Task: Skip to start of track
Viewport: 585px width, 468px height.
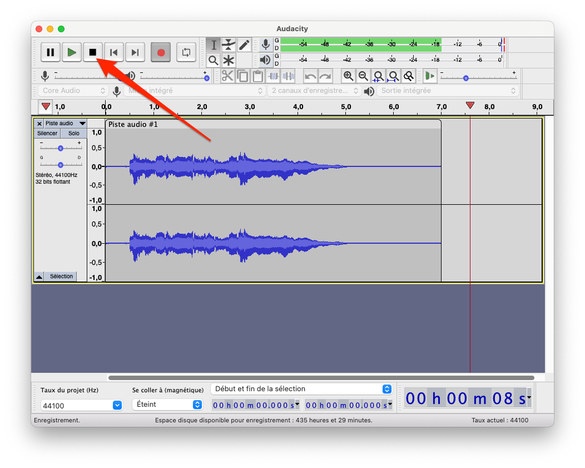Action: point(113,52)
